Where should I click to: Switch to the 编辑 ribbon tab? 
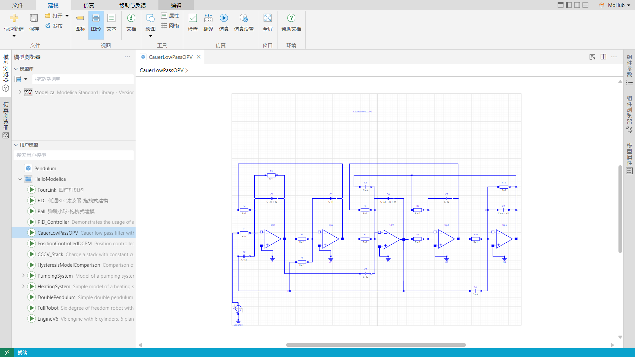click(x=176, y=5)
